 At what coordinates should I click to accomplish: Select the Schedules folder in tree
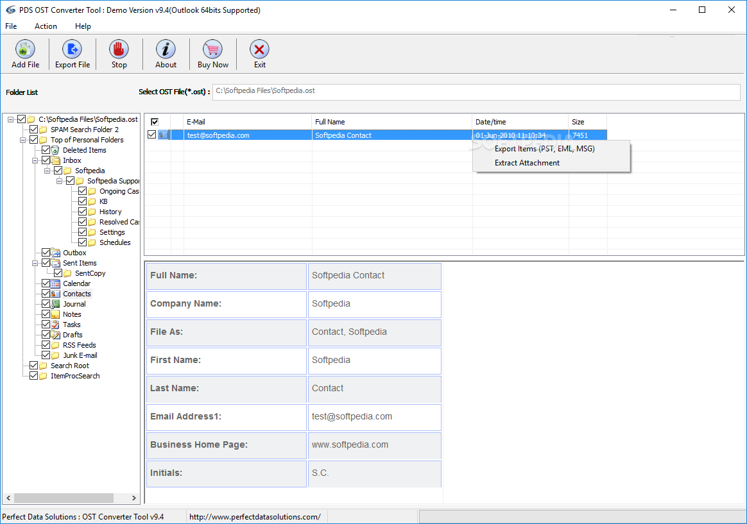(115, 242)
